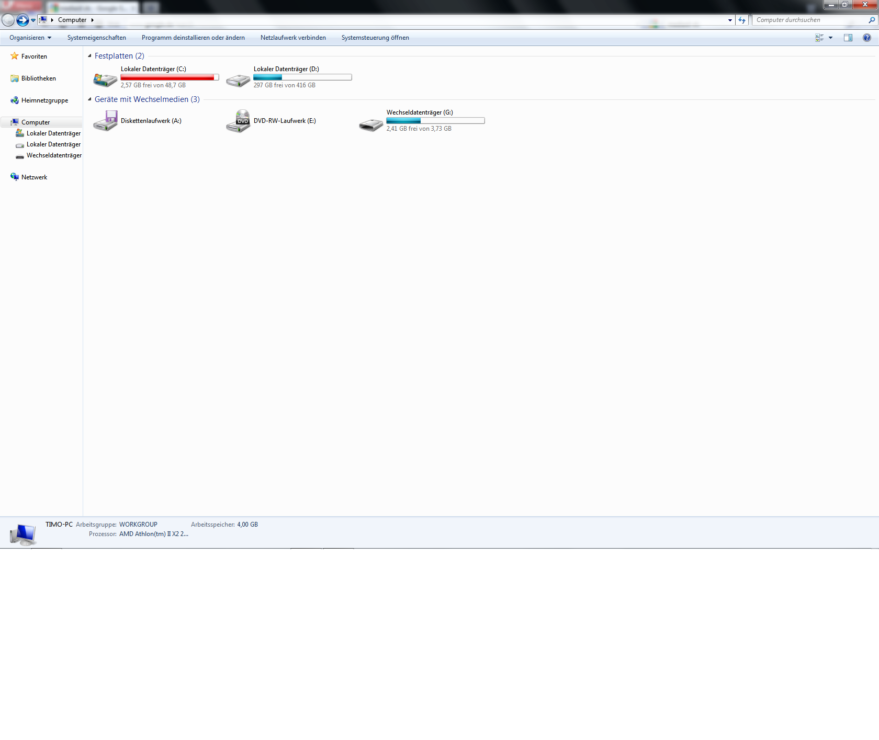Viewport: 879px width, 740px height.
Task: Open the Organisieren menu
Action: (30, 38)
